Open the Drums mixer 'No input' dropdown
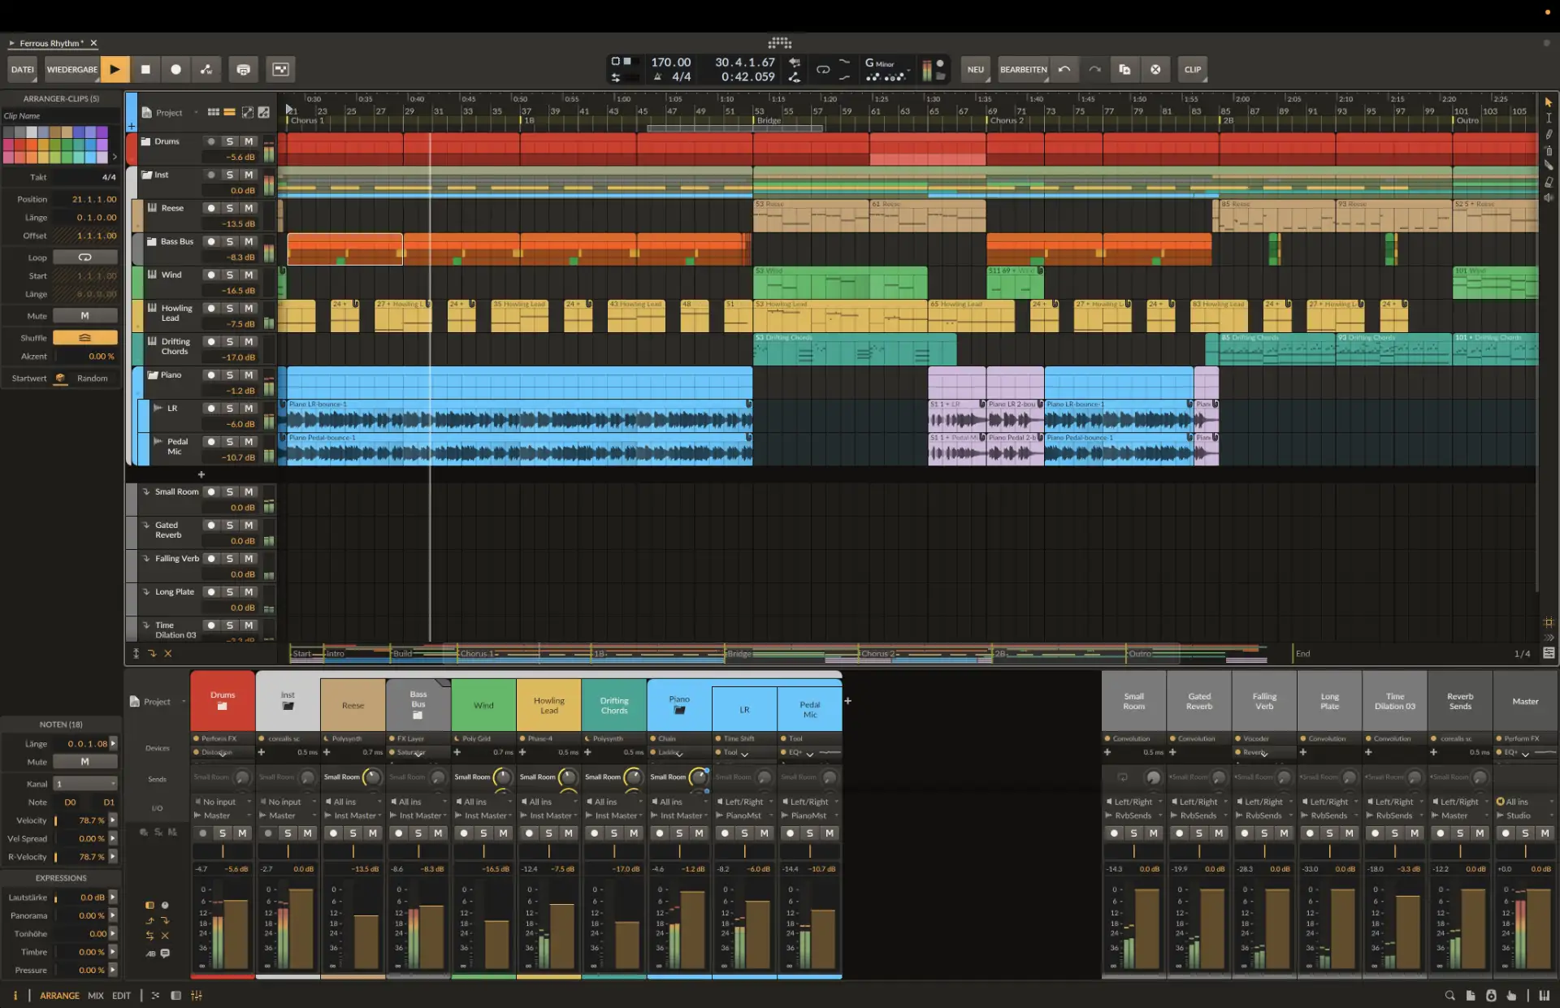The height and width of the screenshot is (1008, 1560). tap(223, 802)
